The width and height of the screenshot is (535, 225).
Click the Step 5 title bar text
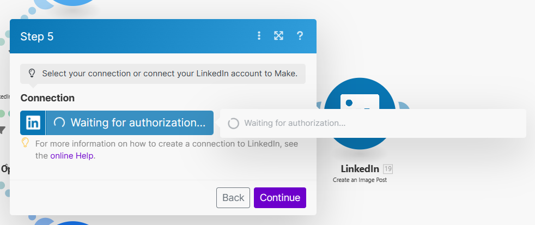pyautogui.click(x=37, y=36)
